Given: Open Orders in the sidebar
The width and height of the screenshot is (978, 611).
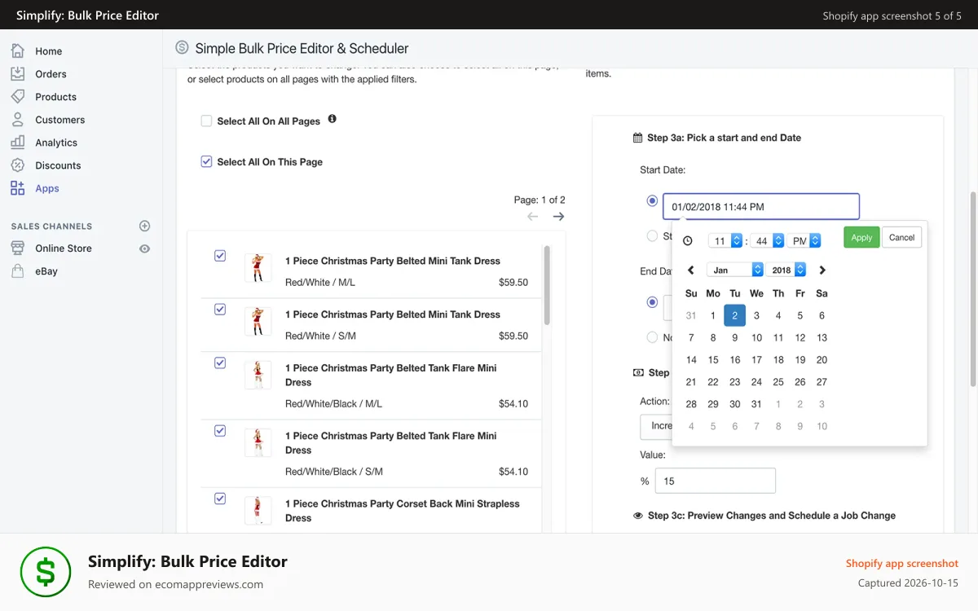Looking at the screenshot, I should (x=51, y=74).
